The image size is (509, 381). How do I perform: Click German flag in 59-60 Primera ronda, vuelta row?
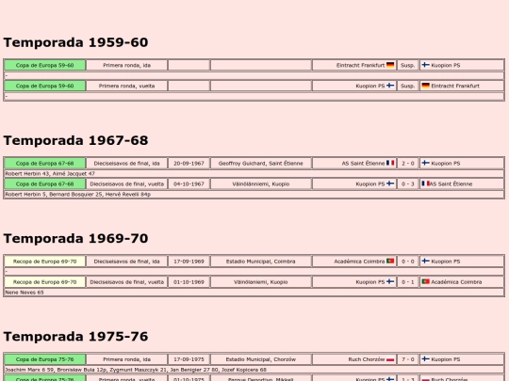(x=425, y=86)
